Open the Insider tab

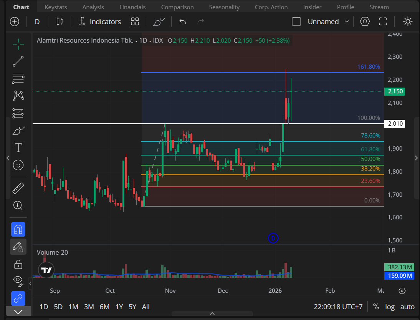coord(313,7)
